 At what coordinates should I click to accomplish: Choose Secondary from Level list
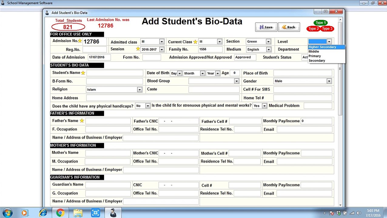317,61
